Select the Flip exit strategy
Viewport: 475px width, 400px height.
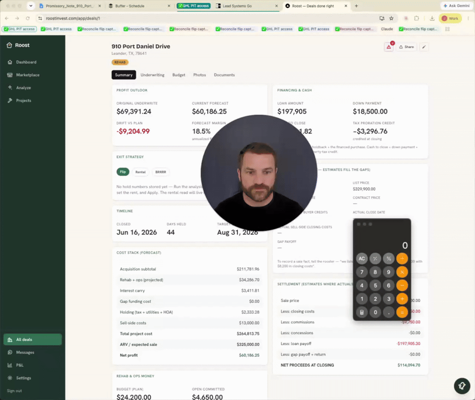click(x=122, y=172)
